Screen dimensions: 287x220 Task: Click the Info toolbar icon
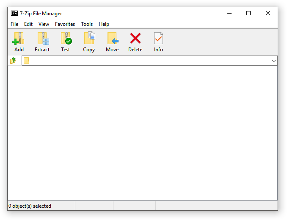(158, 38)
